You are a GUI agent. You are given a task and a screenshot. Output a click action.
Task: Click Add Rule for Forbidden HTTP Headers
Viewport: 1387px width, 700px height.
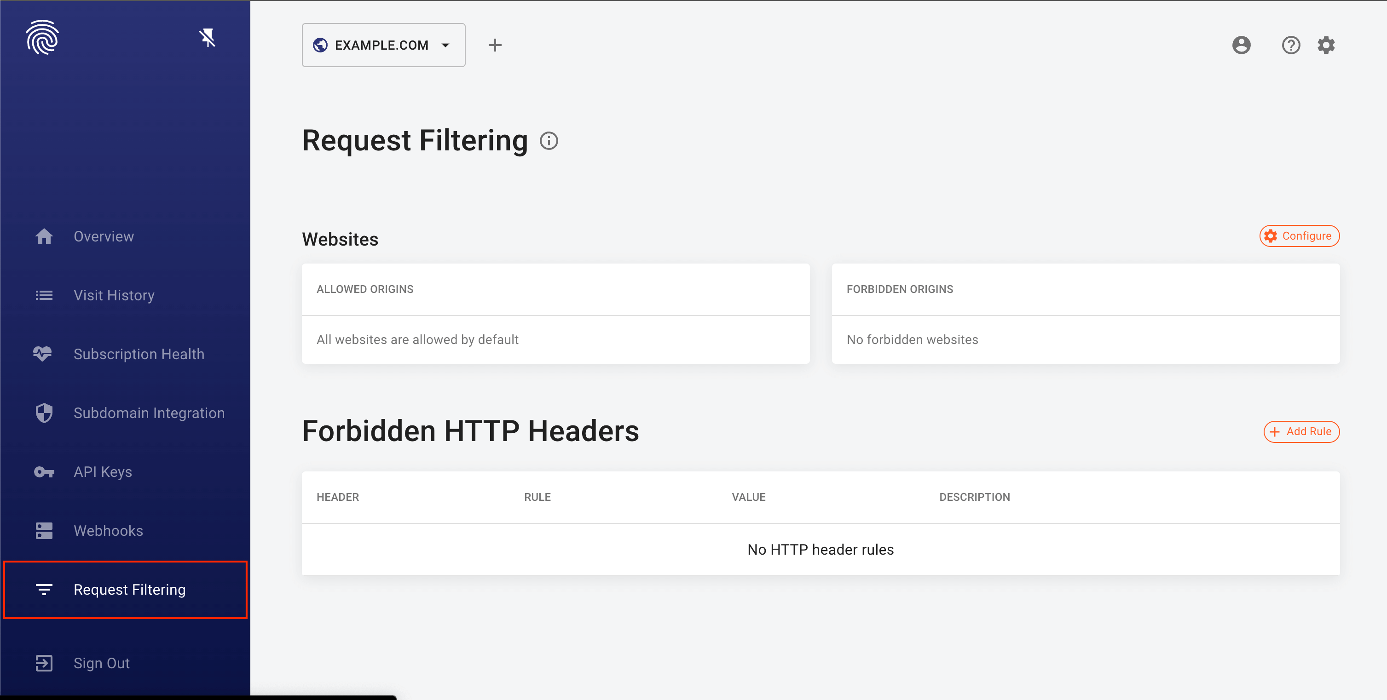coord(1301,431)
